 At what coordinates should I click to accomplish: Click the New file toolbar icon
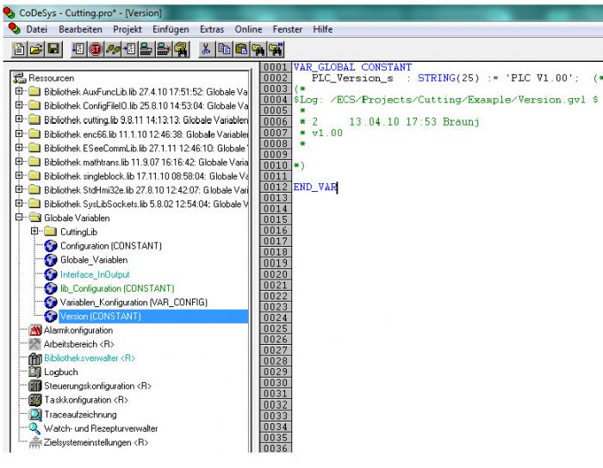[x=19, y=50]
